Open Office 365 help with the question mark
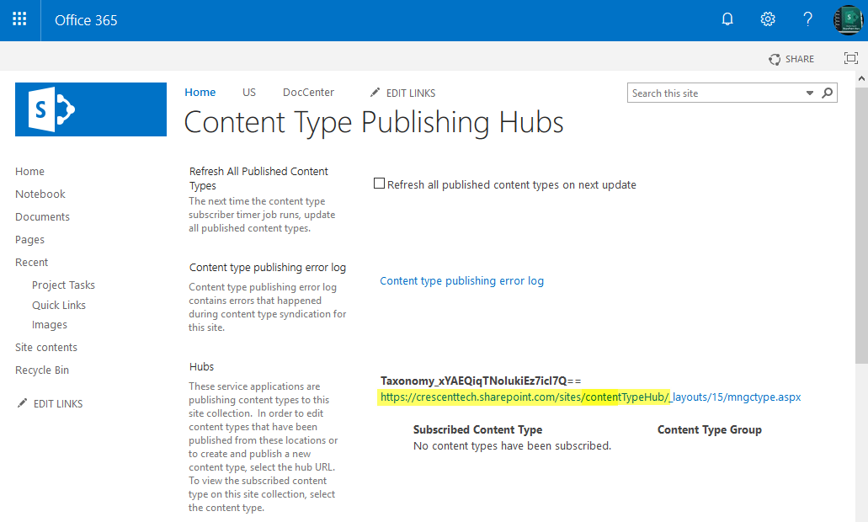 [x=807, y=19]
